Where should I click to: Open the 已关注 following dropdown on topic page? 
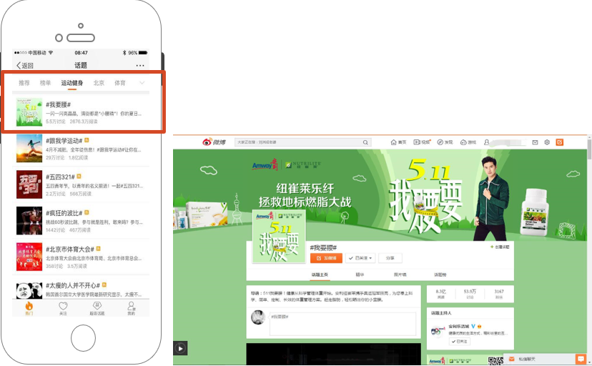[360, 258]
